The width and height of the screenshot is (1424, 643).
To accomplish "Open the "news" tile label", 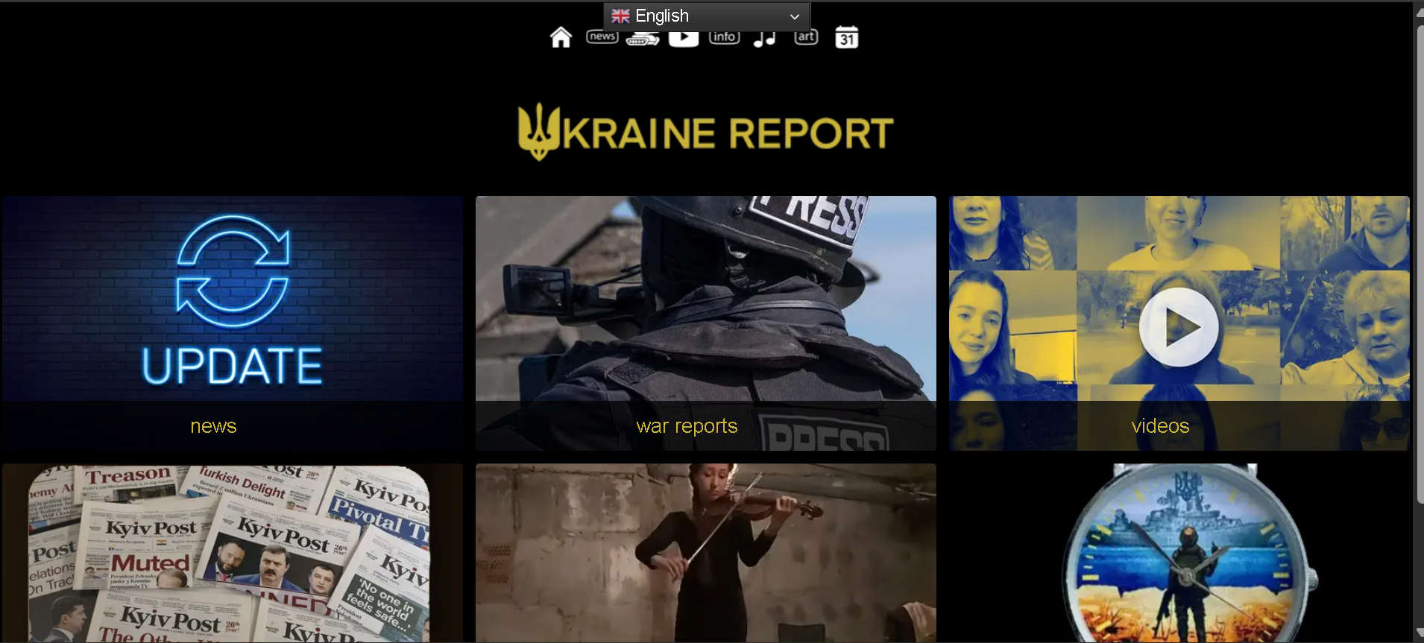I will tap(213, 425).
